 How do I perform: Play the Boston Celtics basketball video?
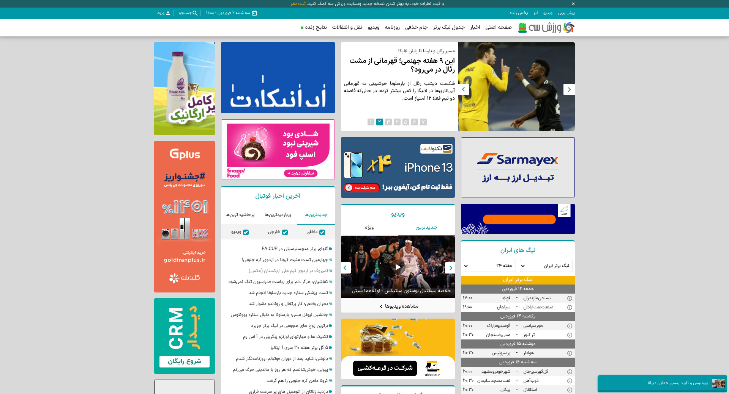pos(398,267)
